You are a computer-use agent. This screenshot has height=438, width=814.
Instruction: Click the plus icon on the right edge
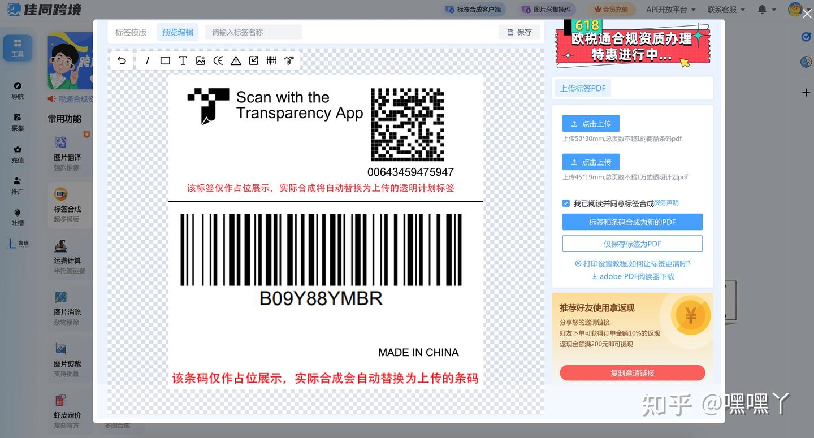(806, 92)
